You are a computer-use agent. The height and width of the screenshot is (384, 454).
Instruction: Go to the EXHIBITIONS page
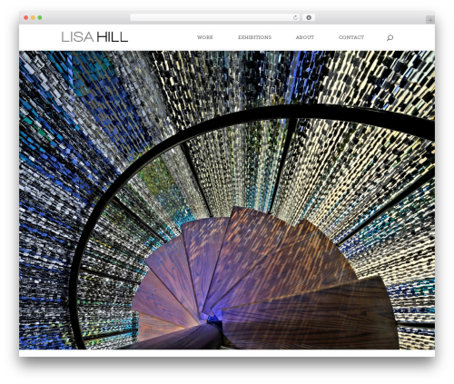(x=254, y=37)
